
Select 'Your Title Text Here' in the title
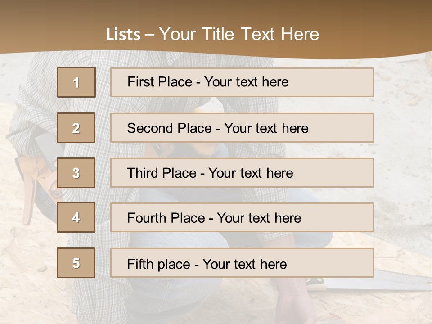coord(238,34)
